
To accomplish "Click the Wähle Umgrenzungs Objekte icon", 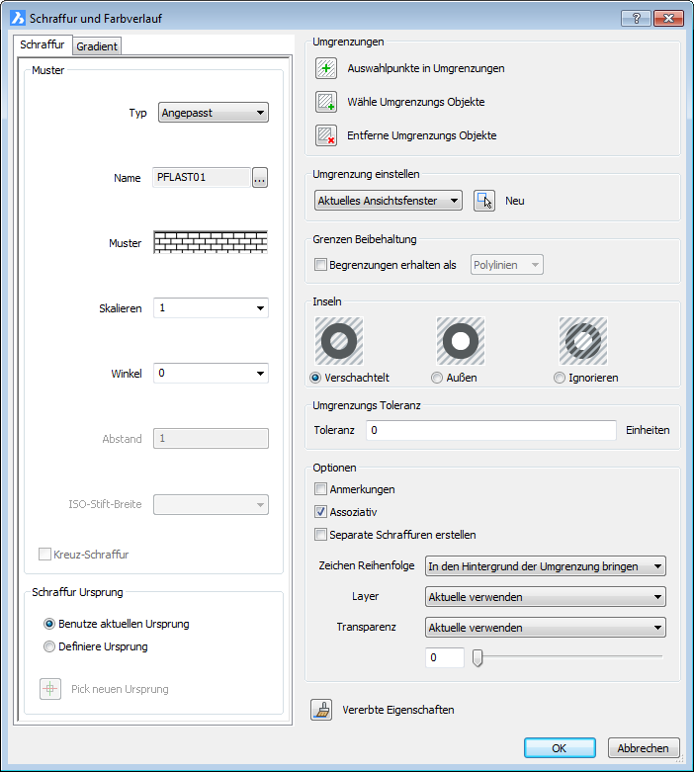I will point(326,102).
